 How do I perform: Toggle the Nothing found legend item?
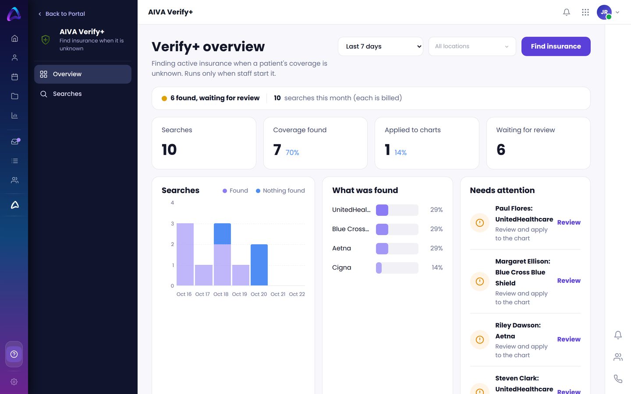(x=280, y=191)
